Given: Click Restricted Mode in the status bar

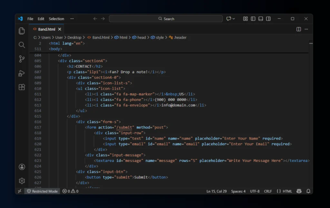Looking at the screenshot, I should pos(42,191).
